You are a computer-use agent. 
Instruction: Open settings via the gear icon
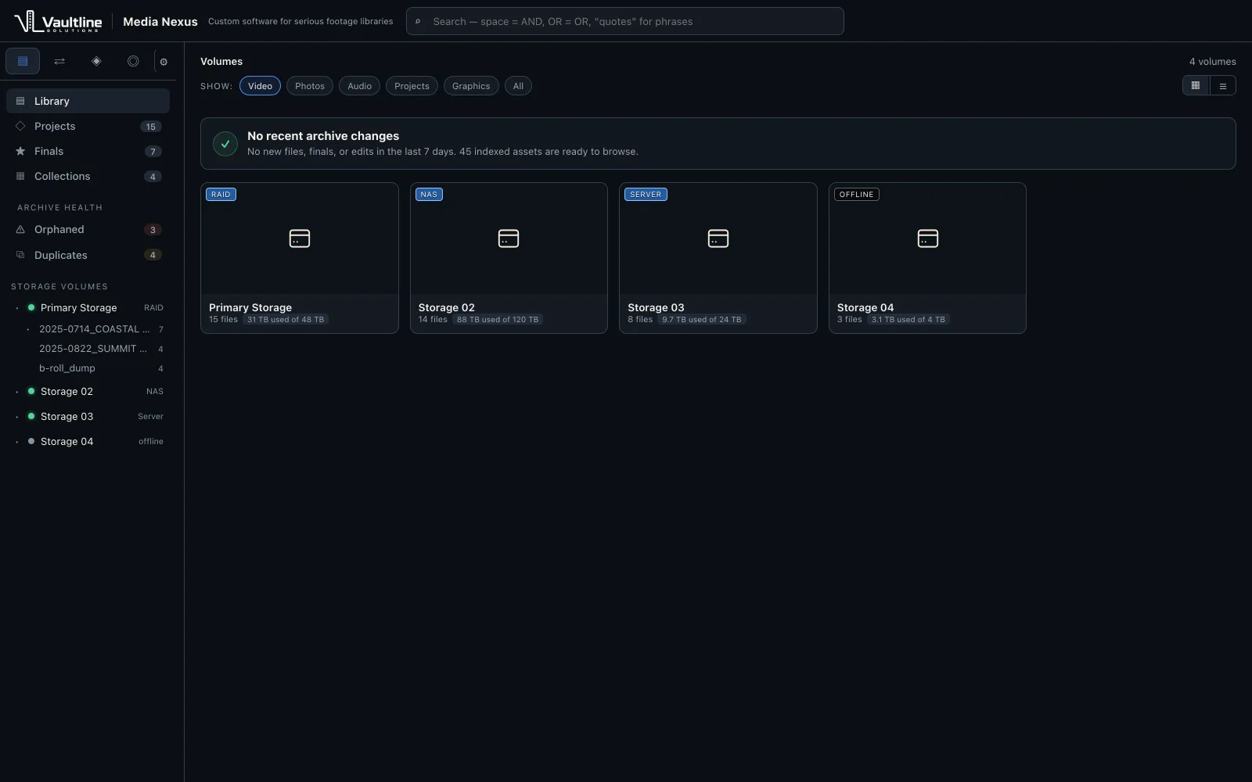pos(164,62)
